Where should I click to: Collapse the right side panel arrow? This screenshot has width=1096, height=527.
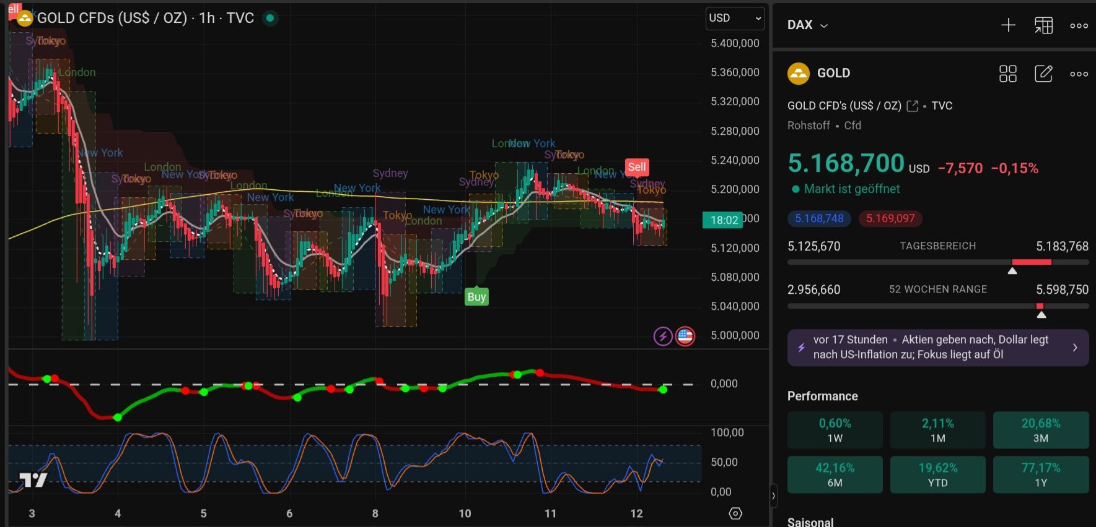[x=773, y=495]
